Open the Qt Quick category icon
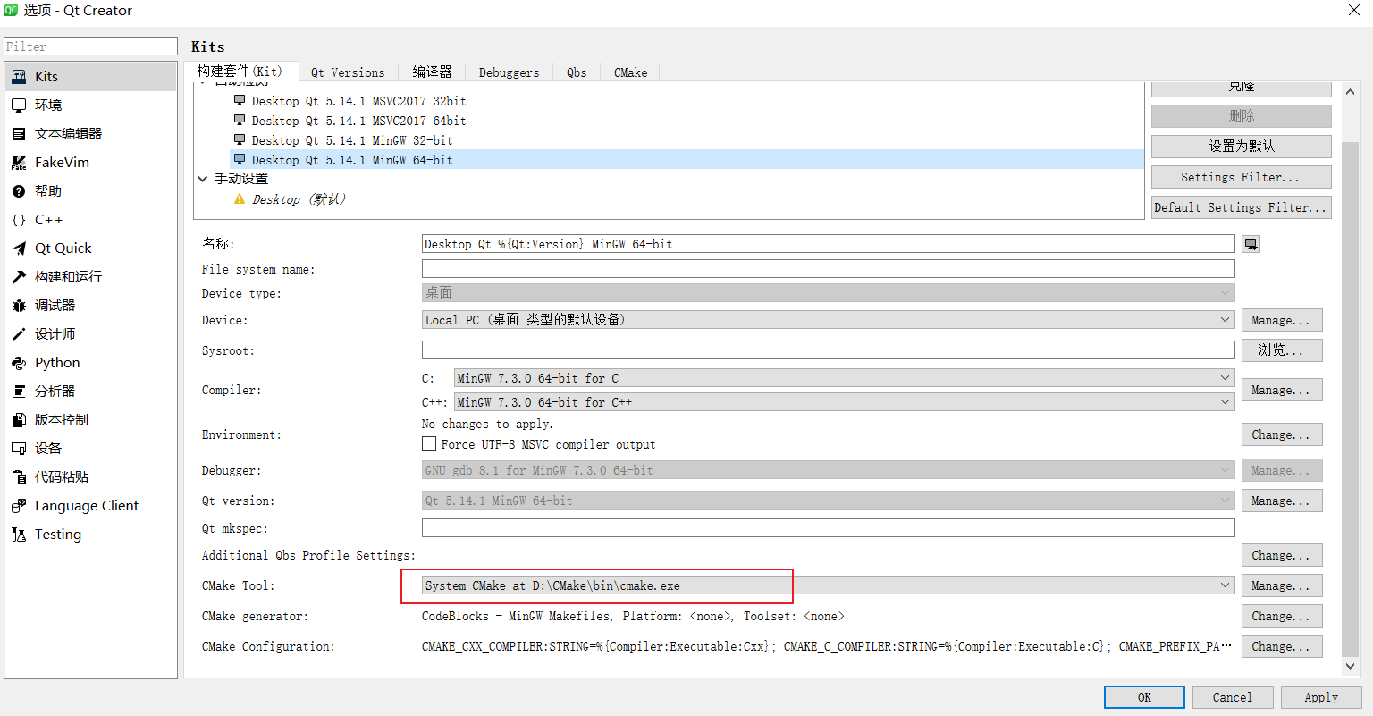The image size is (1373, 716). click(19, 248)
